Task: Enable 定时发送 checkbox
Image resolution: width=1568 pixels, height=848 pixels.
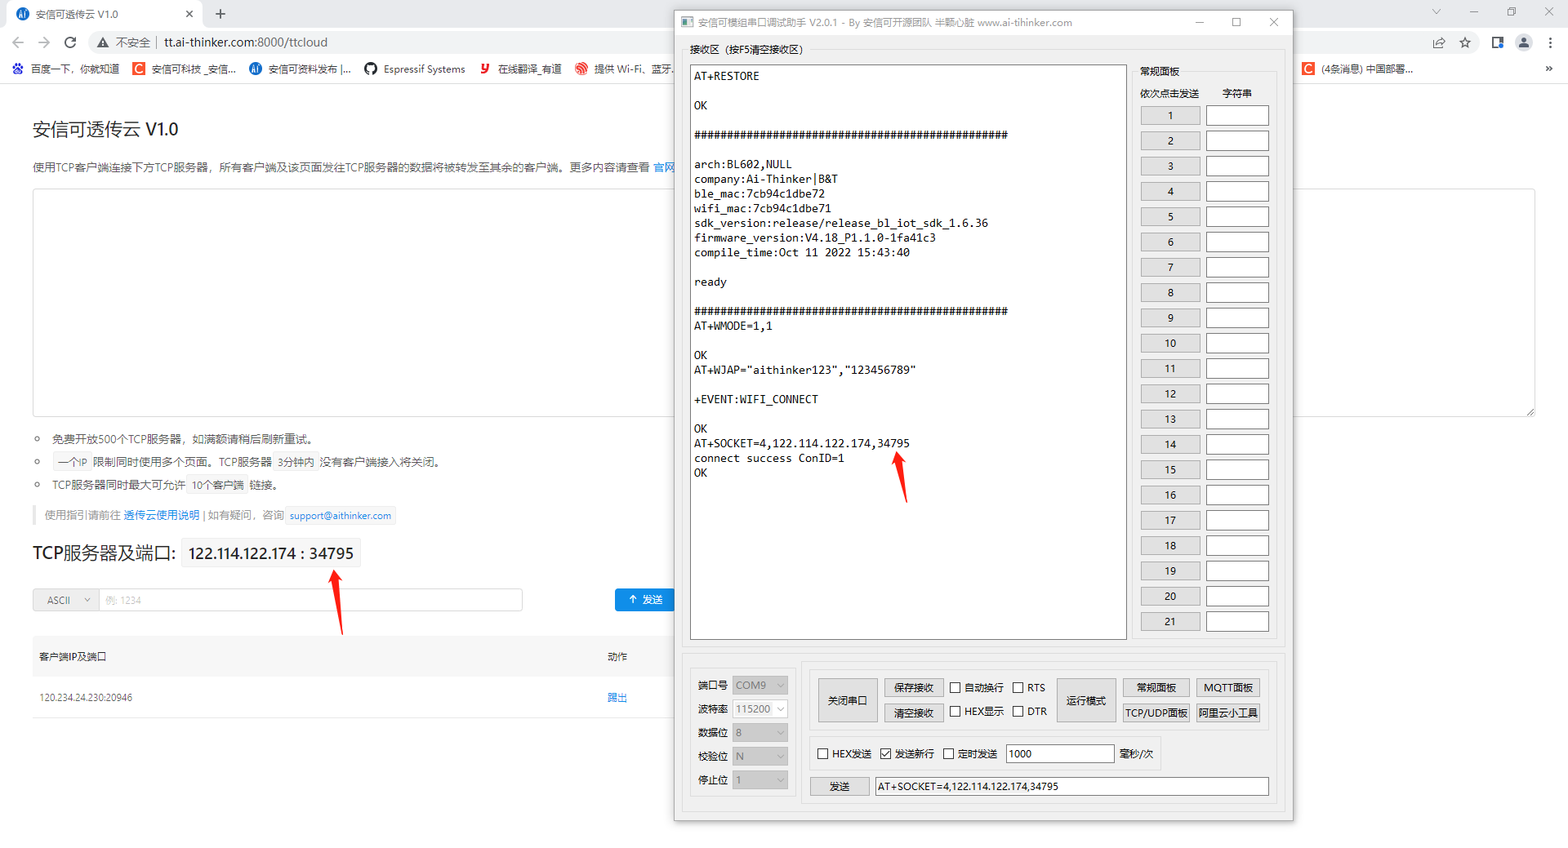Action: 949,754
